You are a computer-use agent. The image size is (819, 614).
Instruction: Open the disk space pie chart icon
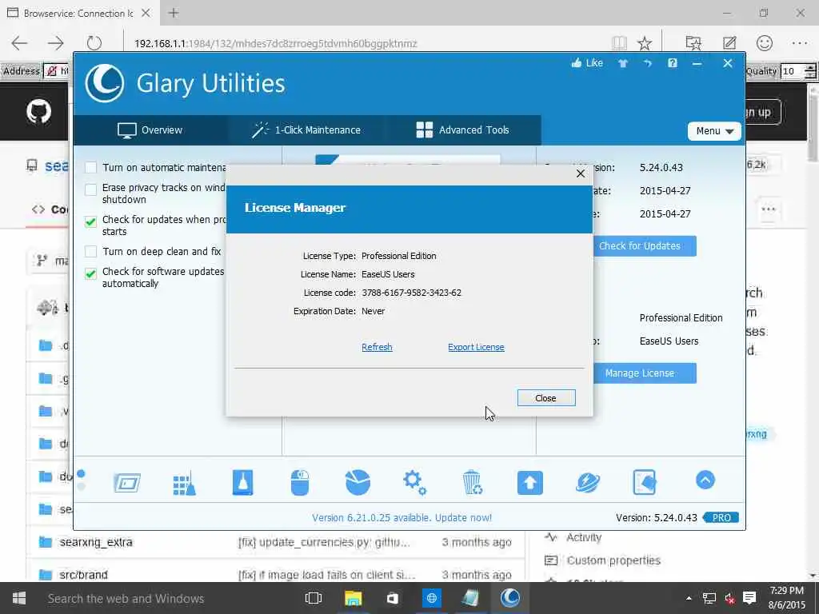(358, 482)
